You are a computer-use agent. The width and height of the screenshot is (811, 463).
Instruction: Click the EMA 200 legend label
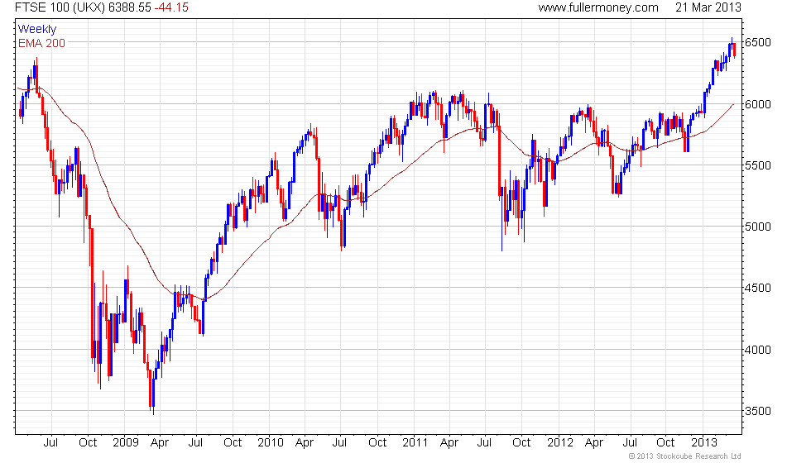click(41, 43)
